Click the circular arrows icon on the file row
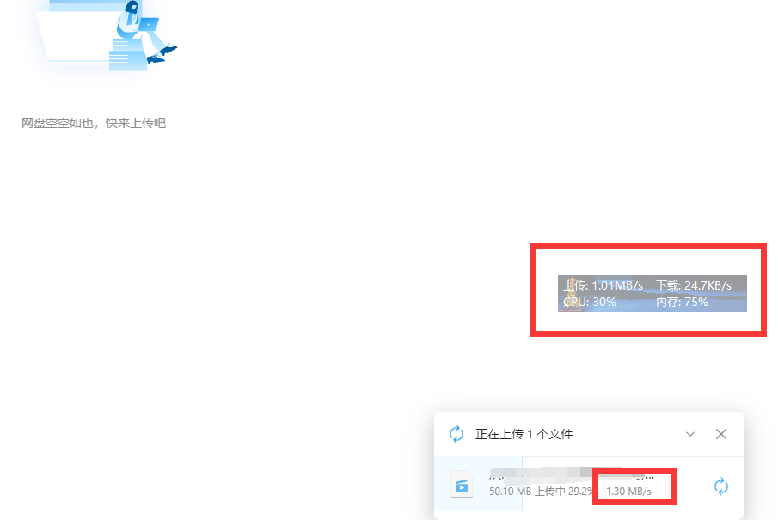The height and width of the screenshot is (520, 778). (x=721, y=486)
